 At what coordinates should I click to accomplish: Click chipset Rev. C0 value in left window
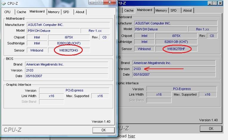point(104,37)
